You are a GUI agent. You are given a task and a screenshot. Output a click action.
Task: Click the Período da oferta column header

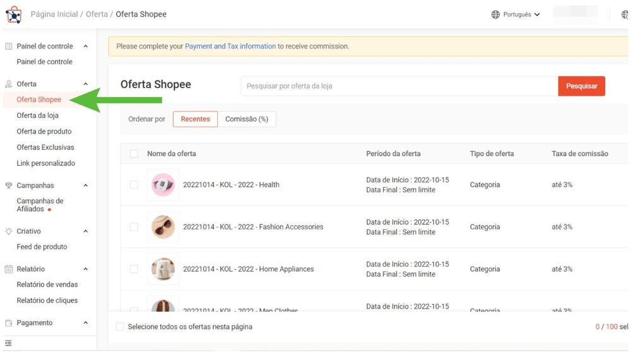point(393,154)
